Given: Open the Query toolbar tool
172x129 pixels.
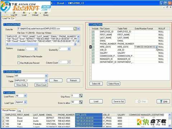Looking at the screenshot, I should (46, 14).
